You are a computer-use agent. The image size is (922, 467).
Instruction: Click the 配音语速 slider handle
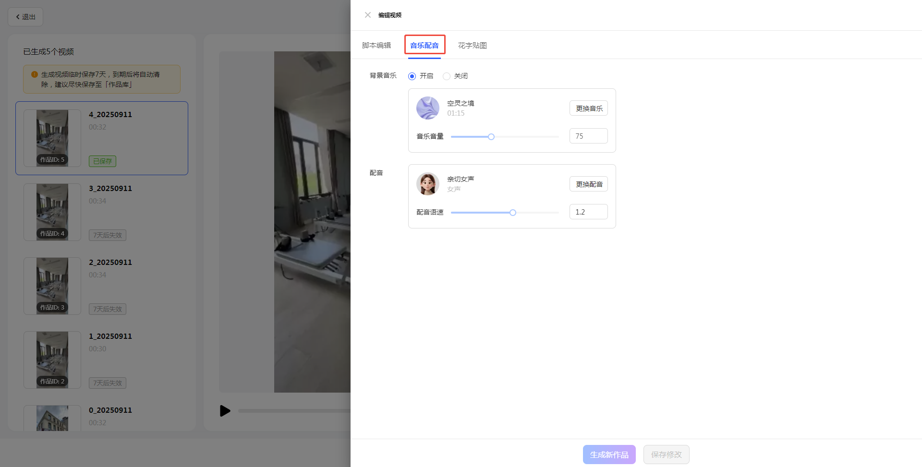coord(513,213)
